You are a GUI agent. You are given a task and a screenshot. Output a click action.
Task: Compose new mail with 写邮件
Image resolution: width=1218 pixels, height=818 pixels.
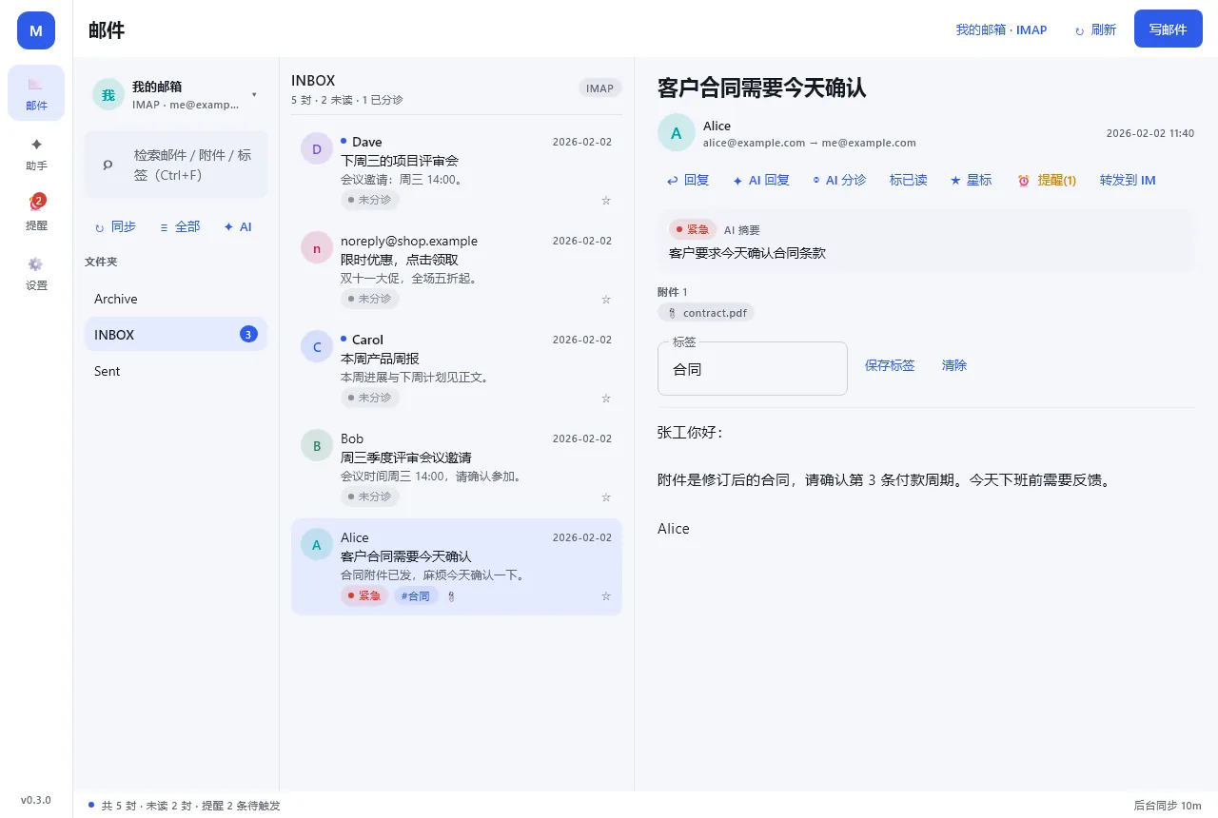point(1169,29)
